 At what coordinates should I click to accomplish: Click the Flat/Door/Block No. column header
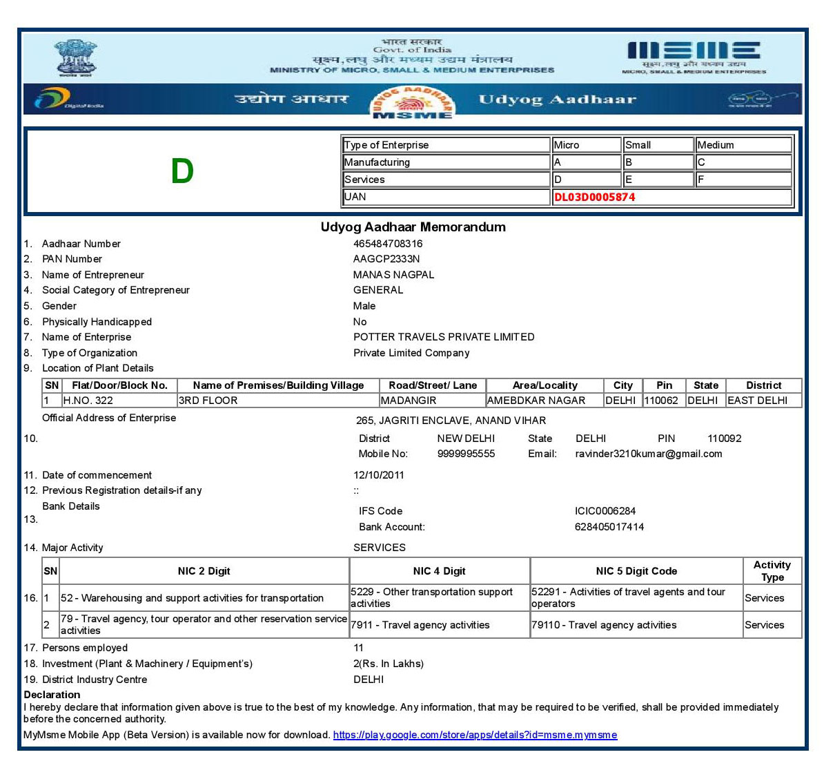point(119,385)
